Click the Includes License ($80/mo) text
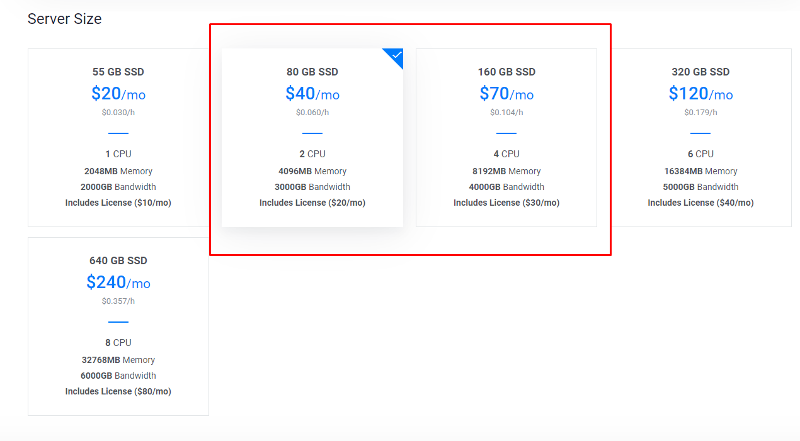Viewport: 800px width, 441px height. (118, 391)
